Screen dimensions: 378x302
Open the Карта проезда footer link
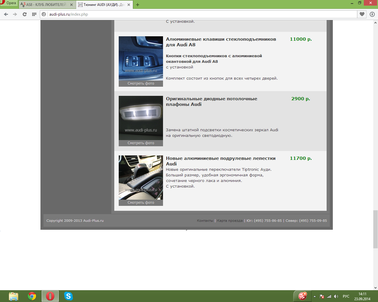click(230, 221)
